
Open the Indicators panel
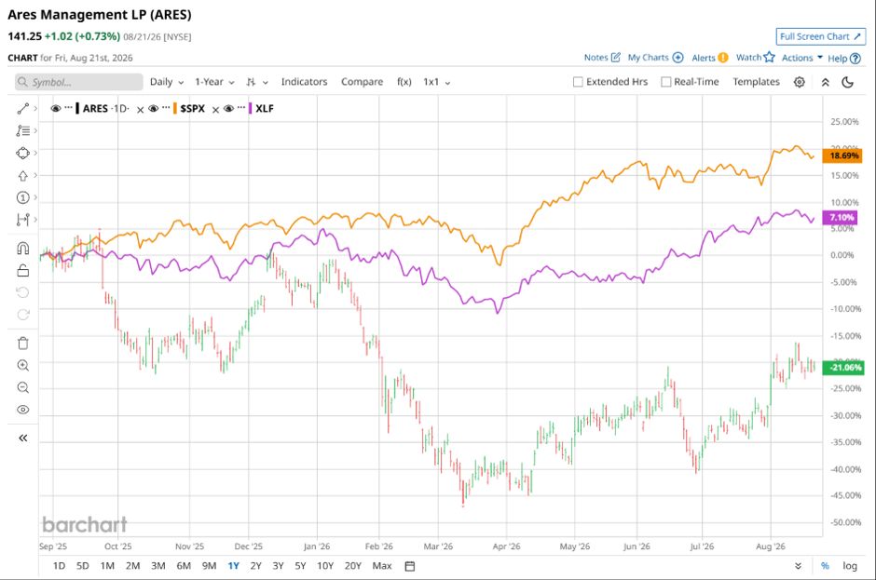(x=304, y=82)
